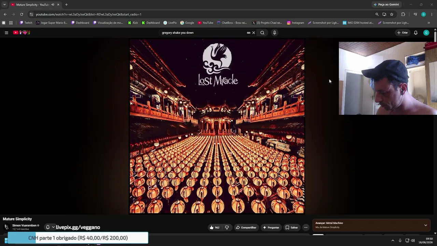Open the apps grid shortcut
The image size is (437, 246).
pos(11,23)
